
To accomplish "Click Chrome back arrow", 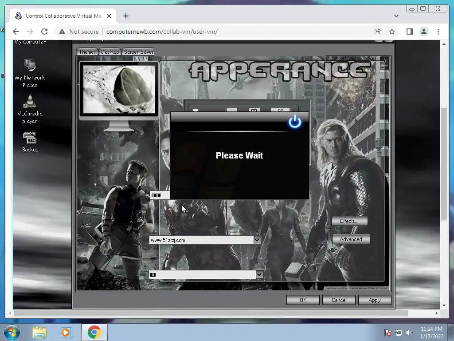I will pyautogui.click(x=16, y=32).
